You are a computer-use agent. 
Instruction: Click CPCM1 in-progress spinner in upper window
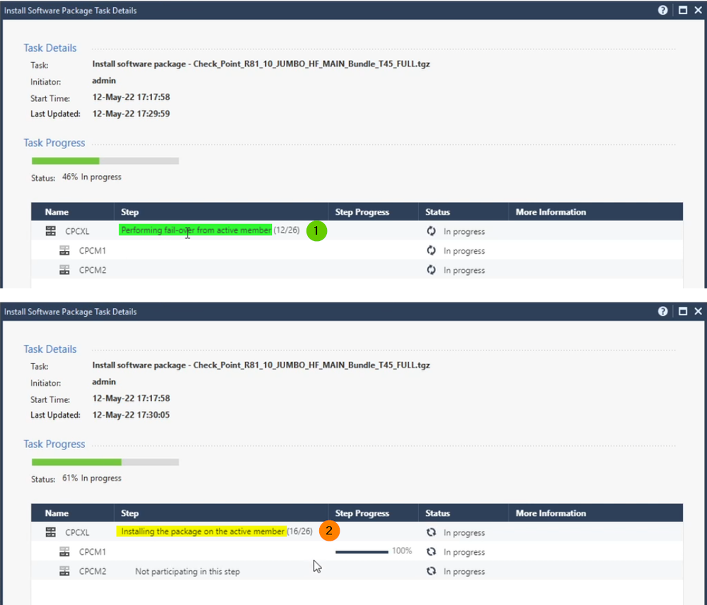coord(431,250)
